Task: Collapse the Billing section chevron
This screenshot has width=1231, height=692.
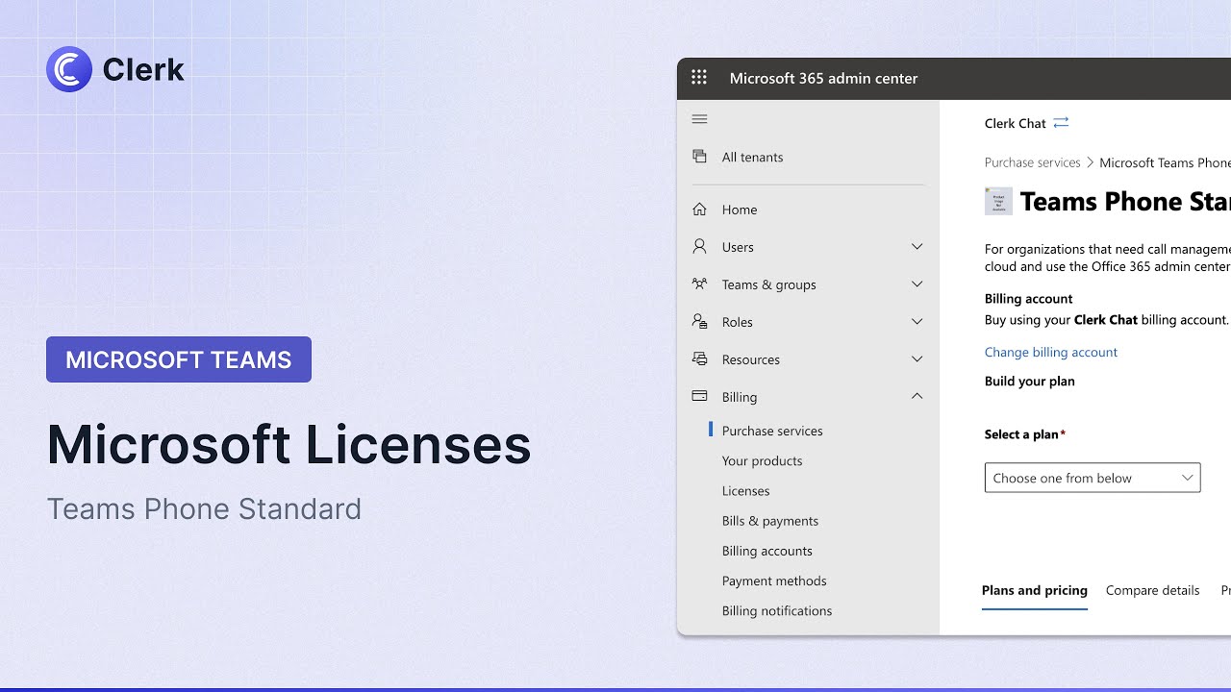Action: point(917,396)
